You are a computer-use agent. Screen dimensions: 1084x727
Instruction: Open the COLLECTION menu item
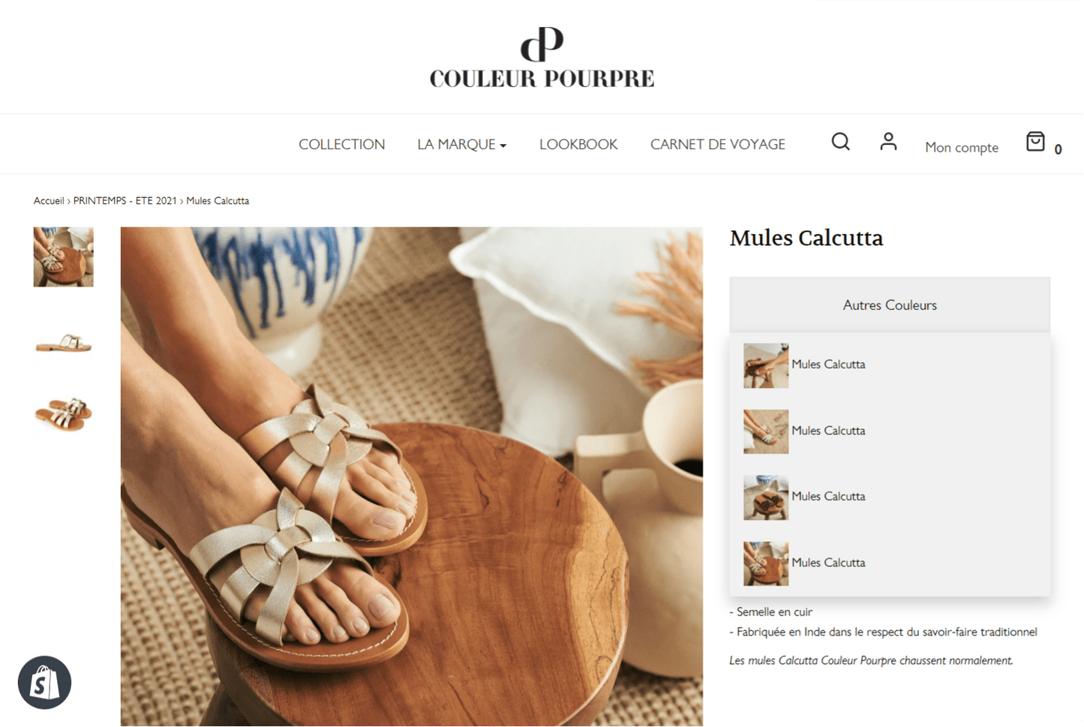pos(341,144)
